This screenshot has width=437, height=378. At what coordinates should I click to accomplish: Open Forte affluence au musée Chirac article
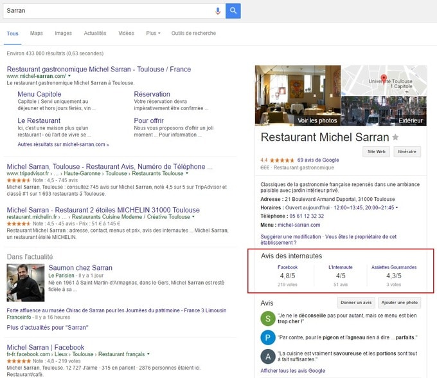(116, 310)
